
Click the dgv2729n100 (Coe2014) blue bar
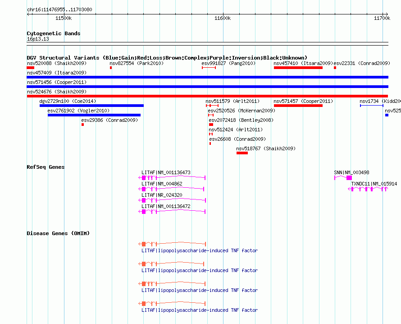click(91, 106)
